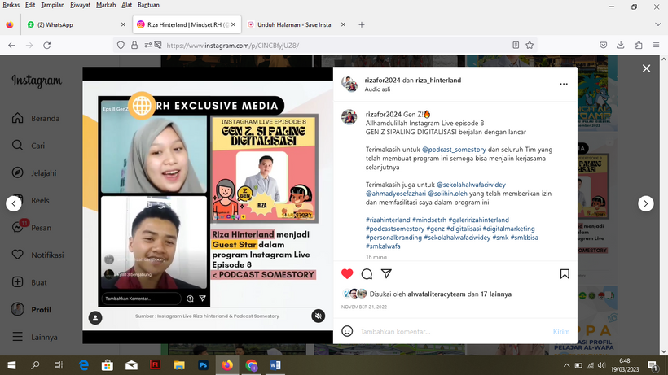668x375 pixels.
Task: Open Microsoft Word from the taskbar
Action: (x=275, y=364)
